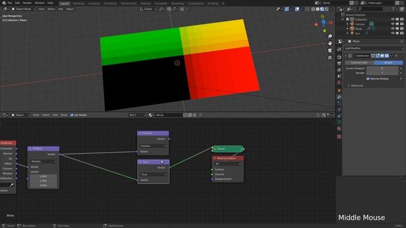This screenshot has height=228, width=406.
Task: Switch to the Layout workspace tab
Action: coord(64,3)
